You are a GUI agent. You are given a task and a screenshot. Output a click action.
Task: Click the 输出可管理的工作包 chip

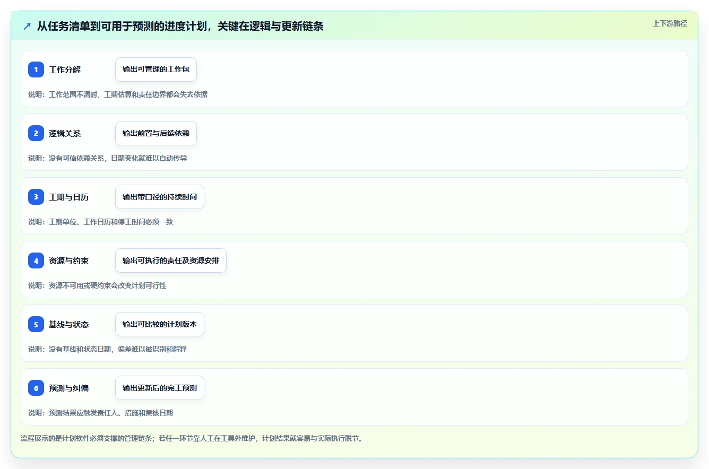tap(156, 70)
